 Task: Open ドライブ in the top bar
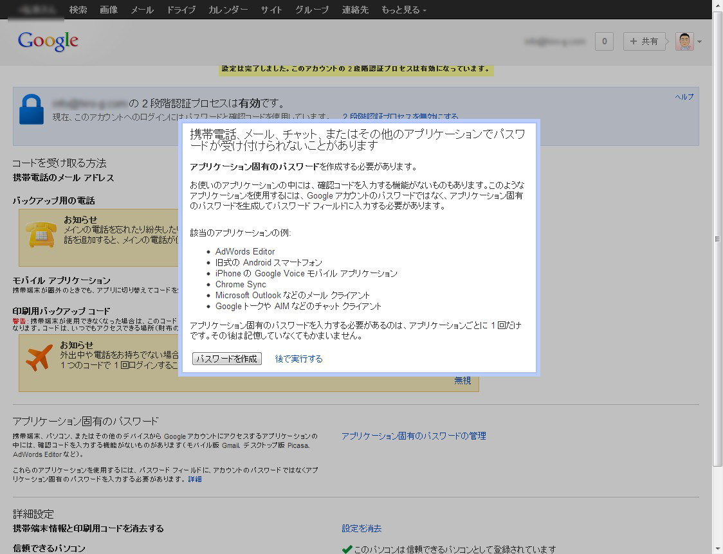click(x=181, y=10)
